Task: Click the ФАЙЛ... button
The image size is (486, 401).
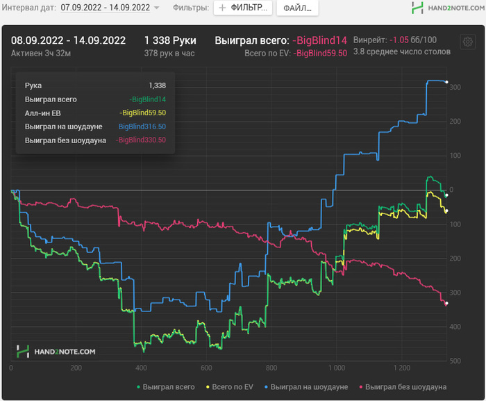Action: (x=297, y=8)
